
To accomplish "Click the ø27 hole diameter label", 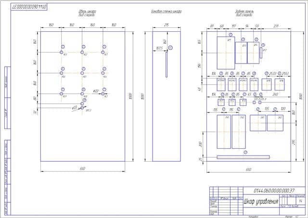I will pyautogui.click(x=75, y=108).
